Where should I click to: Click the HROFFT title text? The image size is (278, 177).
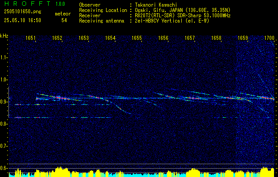(27, 4)
